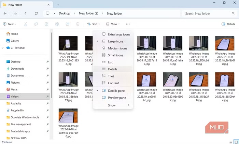
Task: Open the See more ellipsis menu
Action: pyautogui.click(x=128, y=24)
